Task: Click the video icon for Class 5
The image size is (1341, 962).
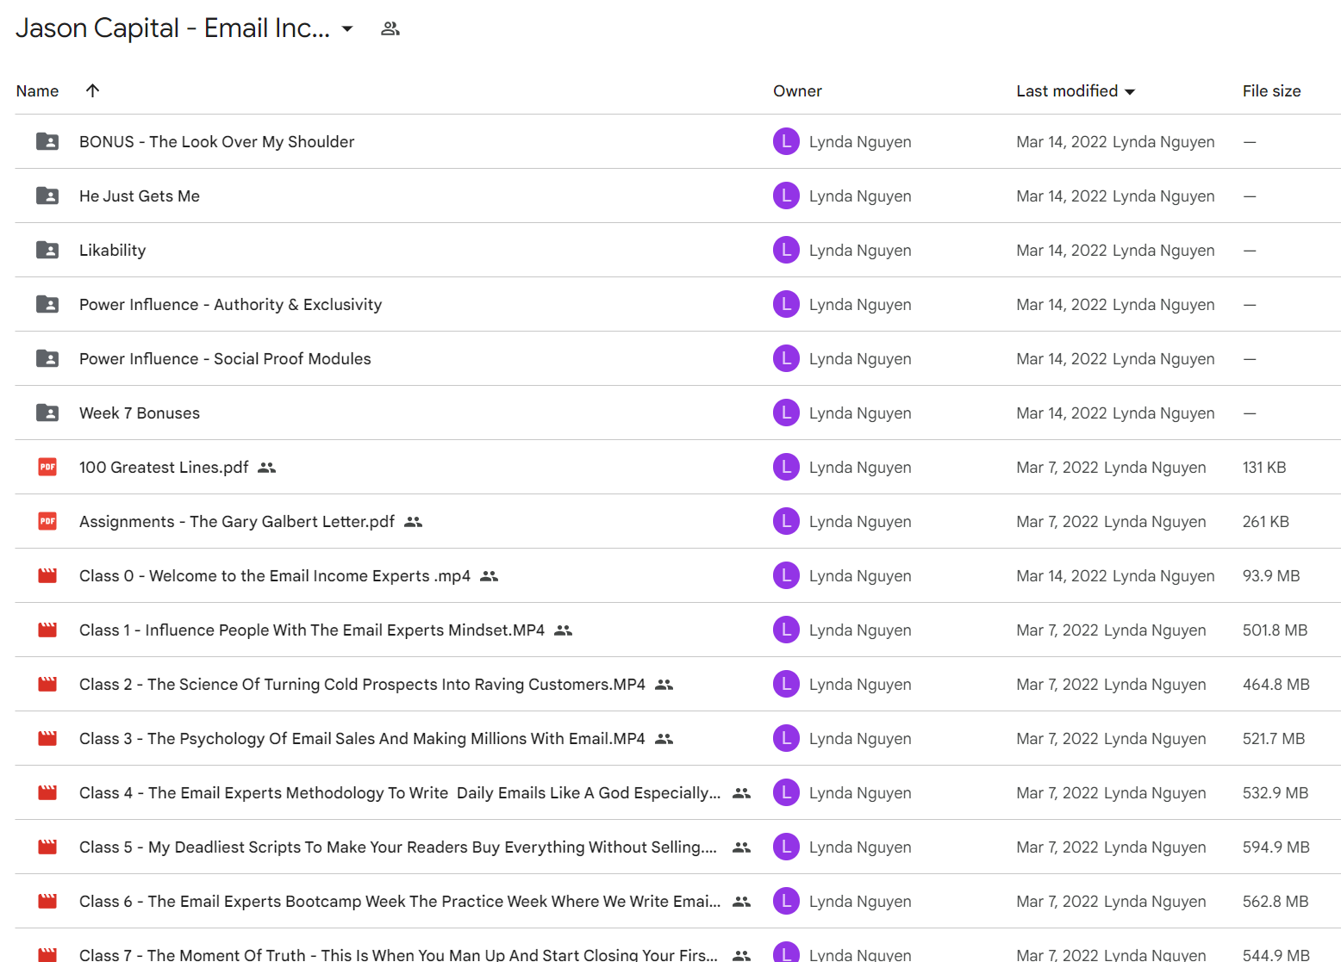Action: click(47, 847)
